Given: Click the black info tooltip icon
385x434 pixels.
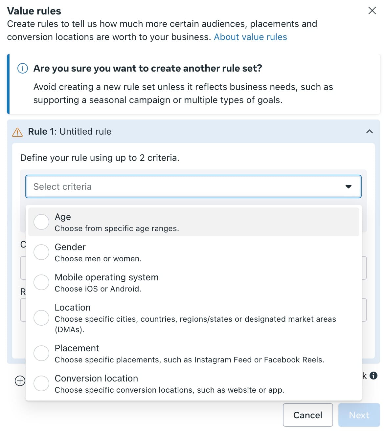Looking at the screenshot, I should coord(374,376).
